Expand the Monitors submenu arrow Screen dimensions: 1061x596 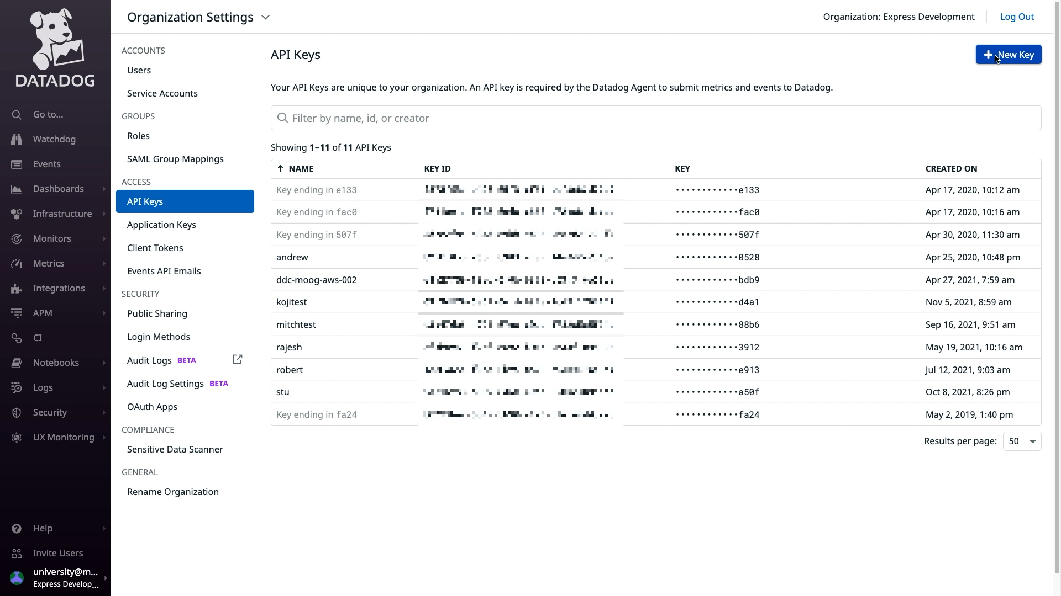(104, 239)
